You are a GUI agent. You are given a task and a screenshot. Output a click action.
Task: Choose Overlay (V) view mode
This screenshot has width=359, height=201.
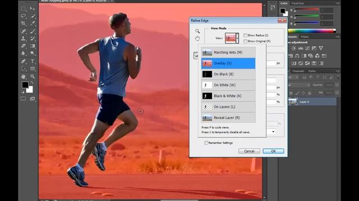[228, 63]
